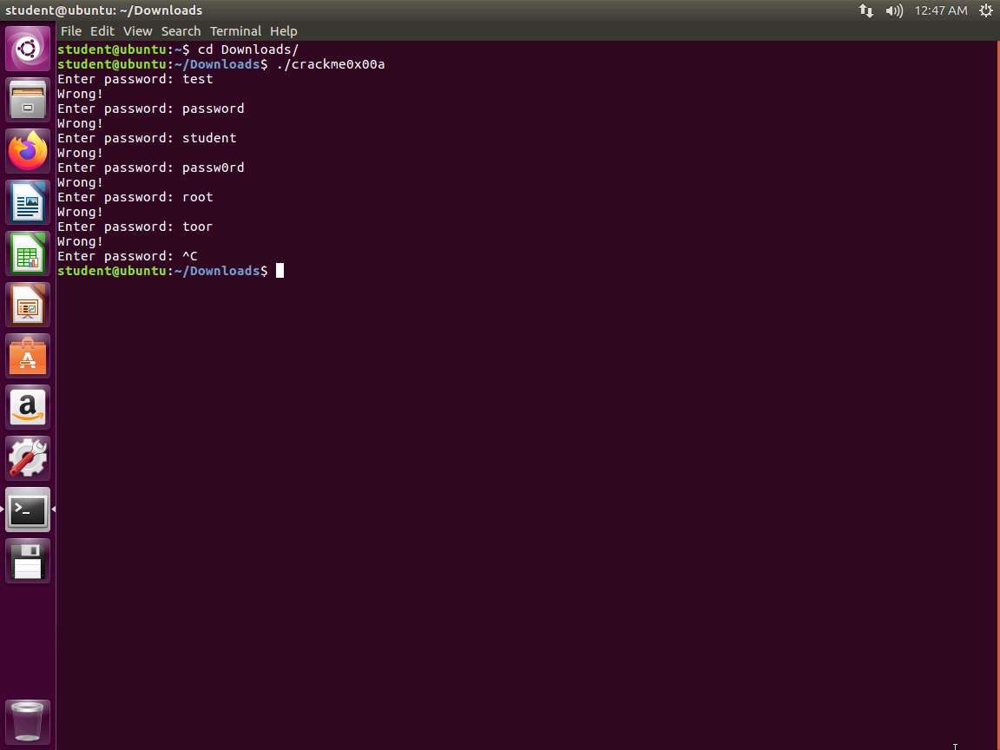This screenshot has height=750, width=1000.
Task: Open Ubuntu Software Center
Action: (x=28, y=356)
